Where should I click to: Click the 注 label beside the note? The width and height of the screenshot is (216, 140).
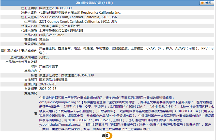(x=35, y=113)
